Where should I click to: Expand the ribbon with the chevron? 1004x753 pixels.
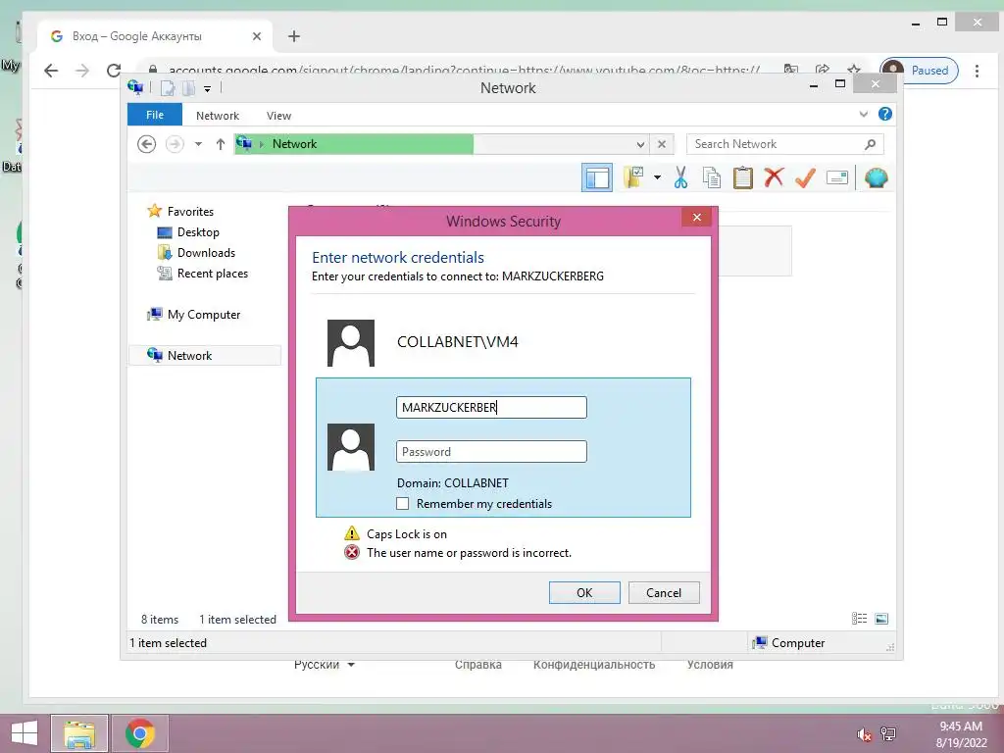click(863, 114)
